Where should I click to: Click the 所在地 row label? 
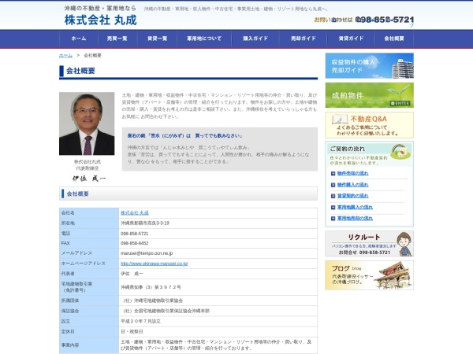[x=68, y=223]
